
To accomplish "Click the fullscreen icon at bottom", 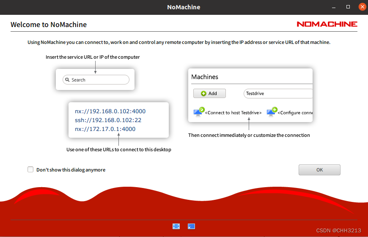I will pyautogui.click(x=176, y=226).
